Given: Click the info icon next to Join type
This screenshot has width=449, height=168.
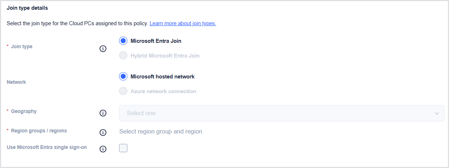Looking at the screenshot, I should tap(103, 49).
